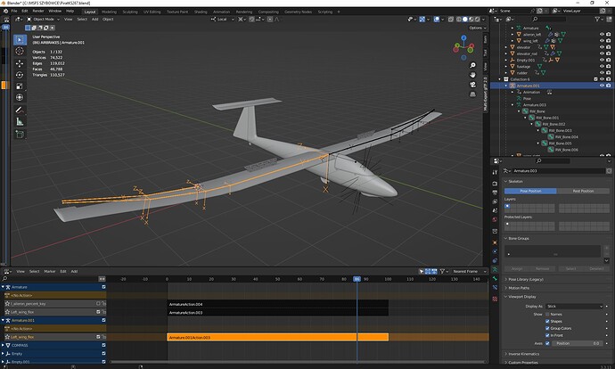Screen dimensions: 615x369
Task: Open the Render menu
Action: tap(38, 11)
